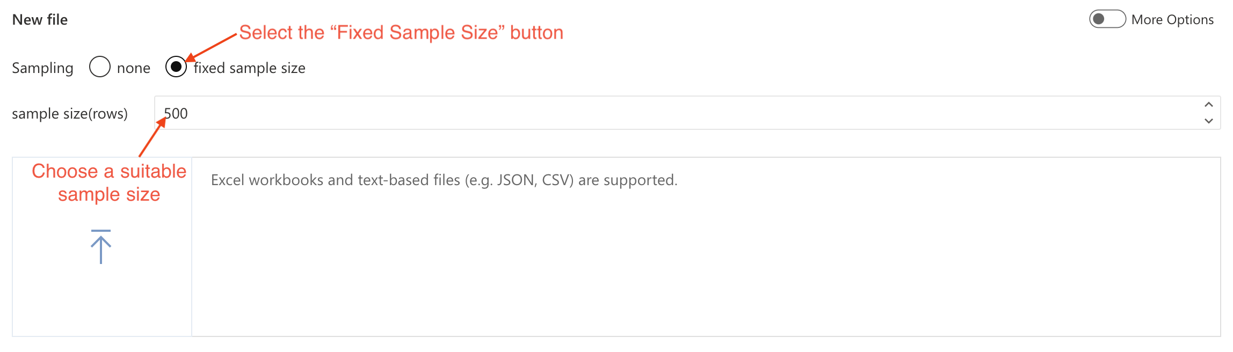
Task: Select the "none" sampling radio button
Action: point(100,67)
